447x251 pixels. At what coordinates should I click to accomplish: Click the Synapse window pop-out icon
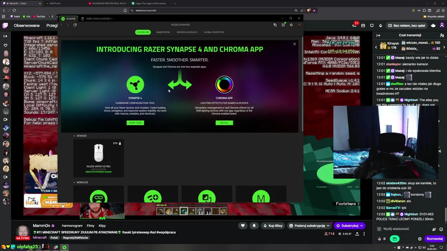coord(275,25)
